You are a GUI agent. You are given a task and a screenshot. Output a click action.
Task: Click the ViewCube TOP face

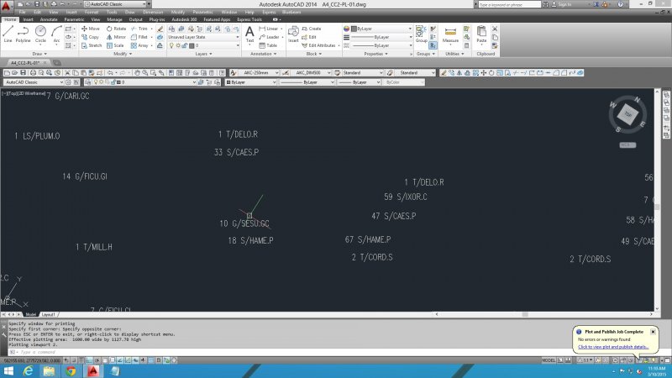[627, 114]
